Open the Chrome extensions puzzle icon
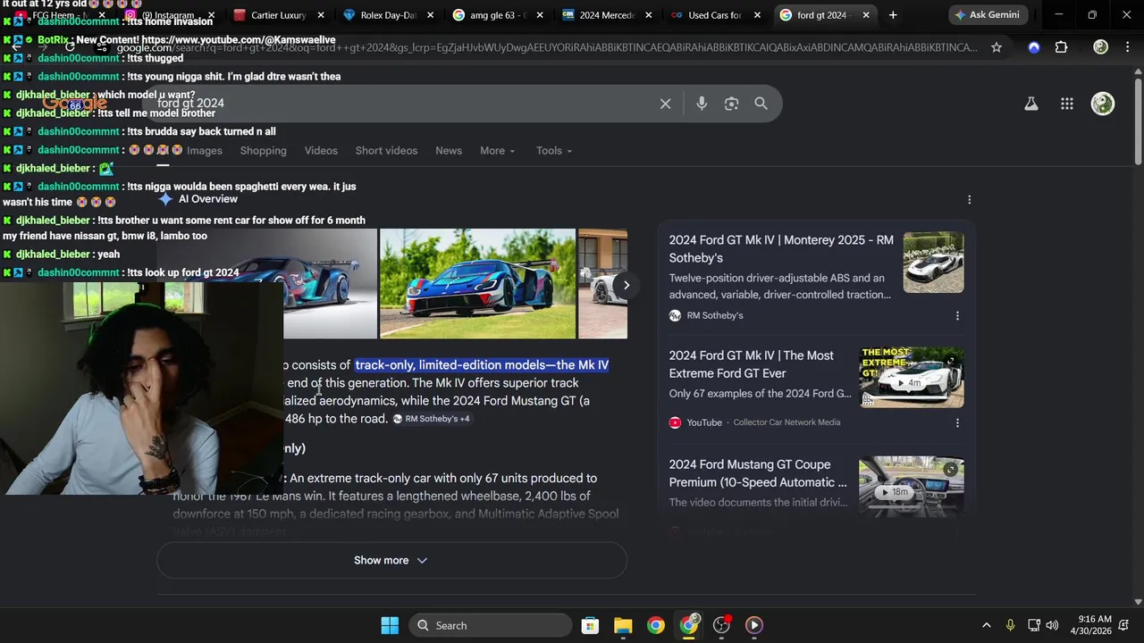The image size is (1144, 643). [x=1061, y=47]
